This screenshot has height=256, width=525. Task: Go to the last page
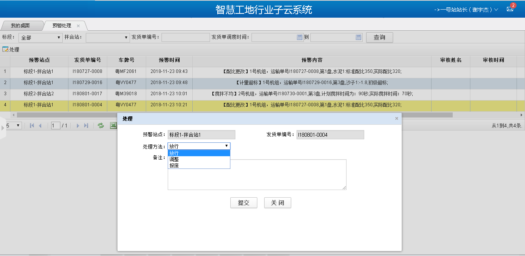[x=86, y=126]
